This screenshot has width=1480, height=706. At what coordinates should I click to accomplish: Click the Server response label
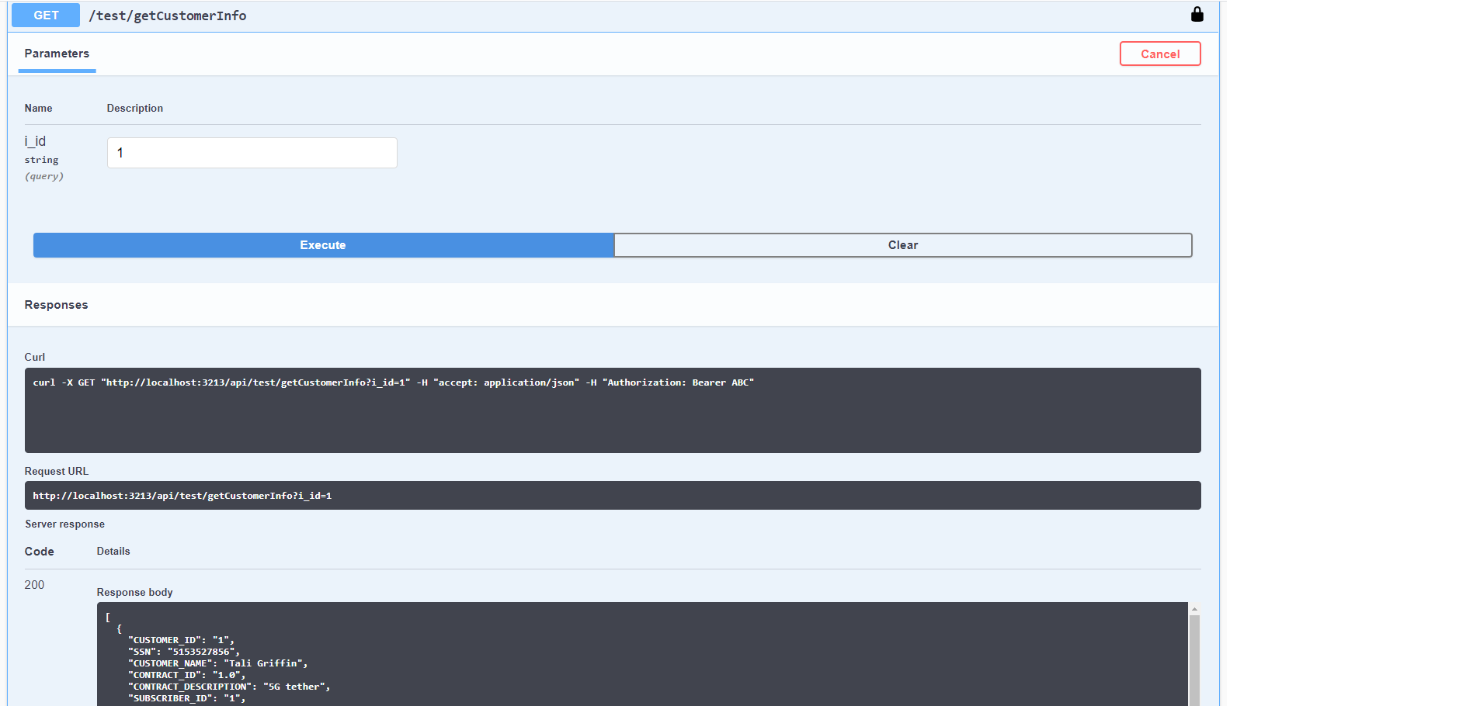[64, 524]
